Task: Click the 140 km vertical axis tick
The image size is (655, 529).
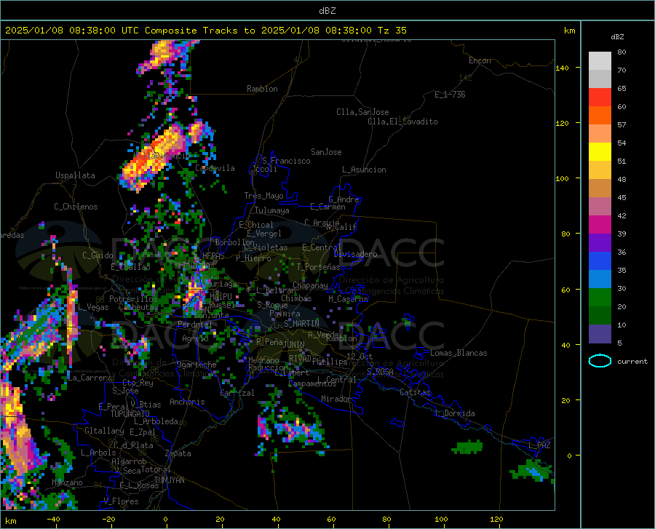Action: [x=562, y=68]
